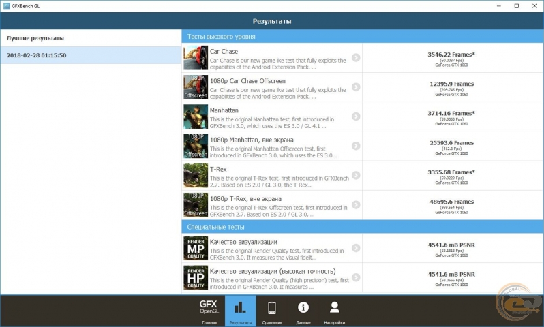Screen dimensions: 544x327
Task: Open the Настройки user tab
Action: (x=335, y=311)
